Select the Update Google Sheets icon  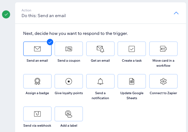[x=132, y=81]
